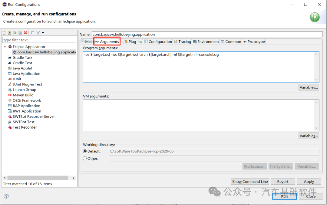Switch to the Tracing tab

[x=183, y=42]
